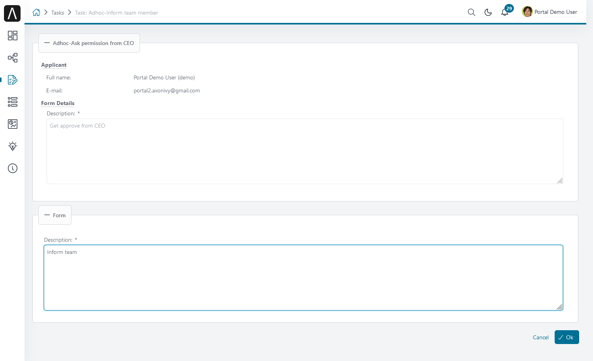Click the Get approve from CEO textarea
The image size is (593, 361).
click(x=305, y=151)
